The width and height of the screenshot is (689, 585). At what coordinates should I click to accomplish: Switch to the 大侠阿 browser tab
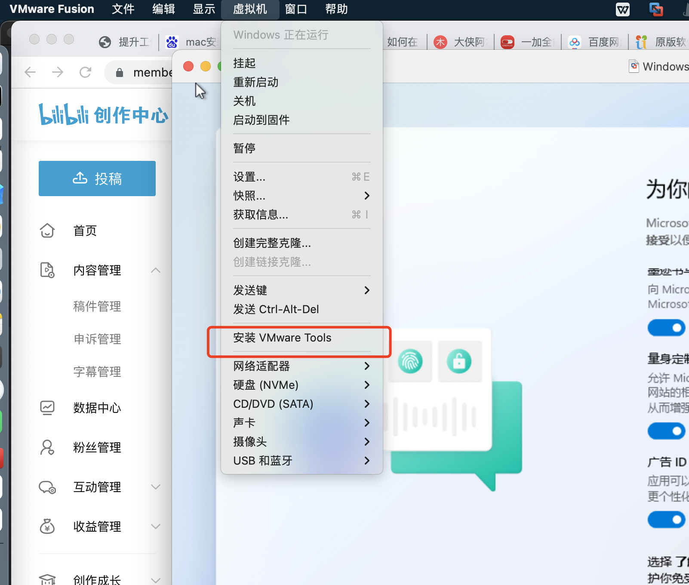(x=461, y=42)
